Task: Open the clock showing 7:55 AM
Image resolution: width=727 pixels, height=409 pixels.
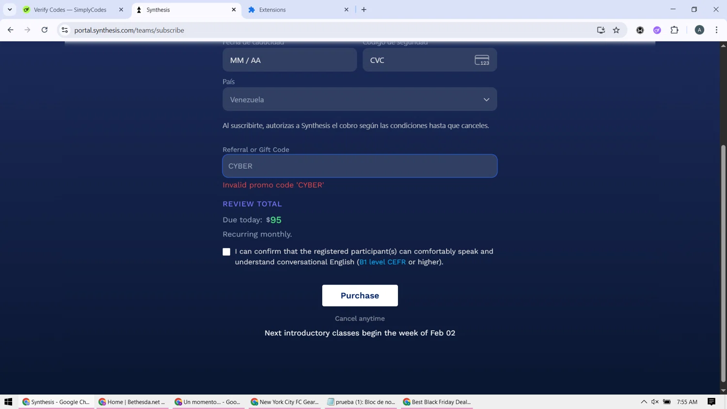Action: (x=687, y=402)
